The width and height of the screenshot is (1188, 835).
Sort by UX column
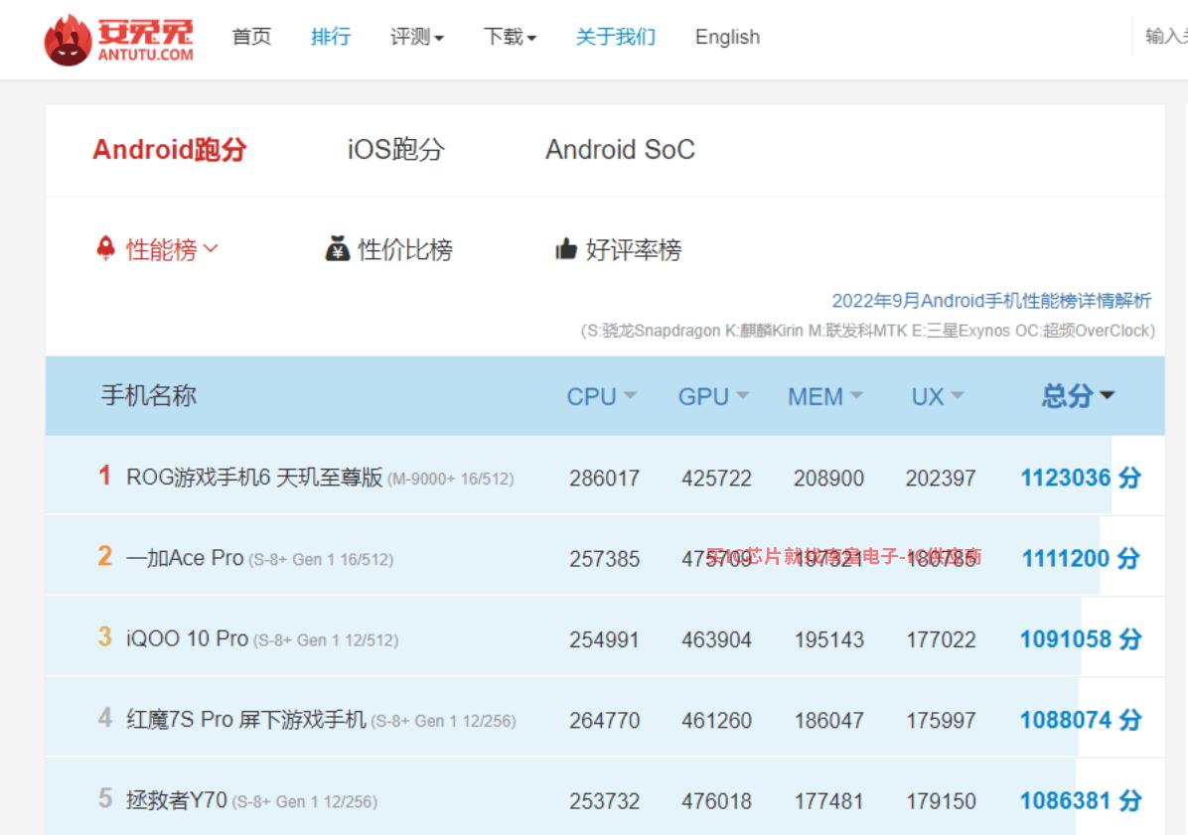point(938,396)
